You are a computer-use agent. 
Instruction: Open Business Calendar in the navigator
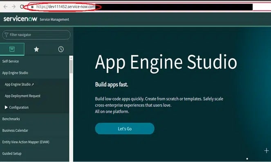click(15, 130)
